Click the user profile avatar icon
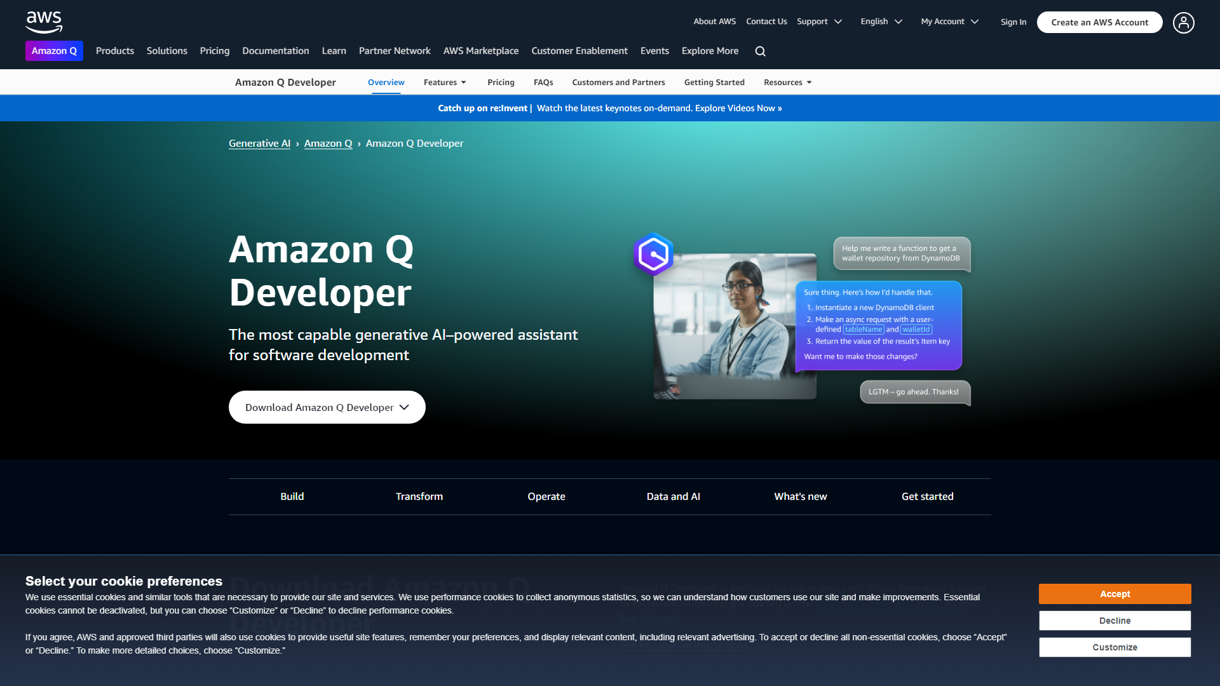The image size is (1220, 686). [1183, 23]
